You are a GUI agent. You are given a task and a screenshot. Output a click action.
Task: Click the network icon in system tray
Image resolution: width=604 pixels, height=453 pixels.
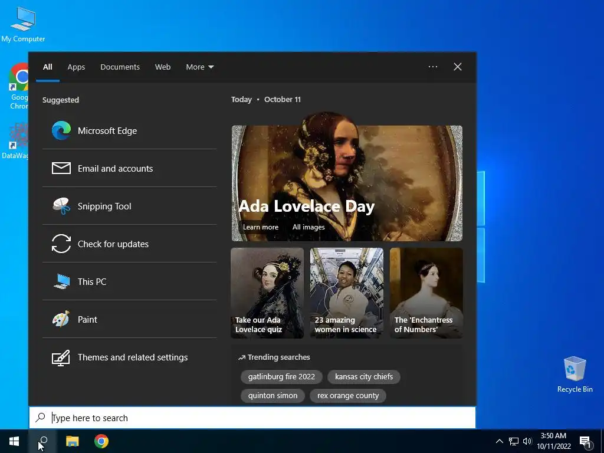pyautogui.click(x=514, y=441)
